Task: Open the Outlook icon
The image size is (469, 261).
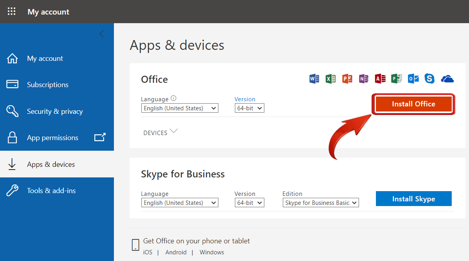Action: coord(413,78)
